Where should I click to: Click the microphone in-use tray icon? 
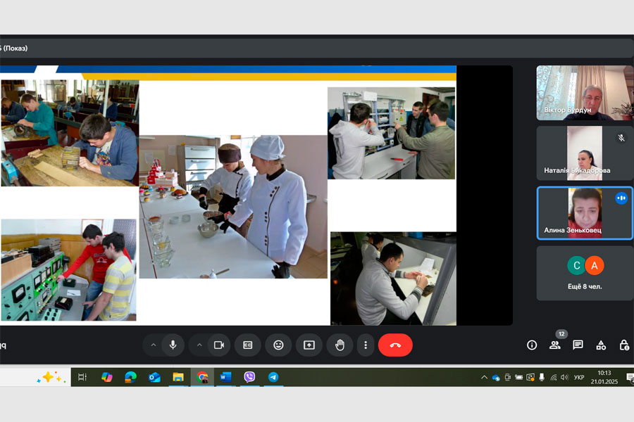542,378
